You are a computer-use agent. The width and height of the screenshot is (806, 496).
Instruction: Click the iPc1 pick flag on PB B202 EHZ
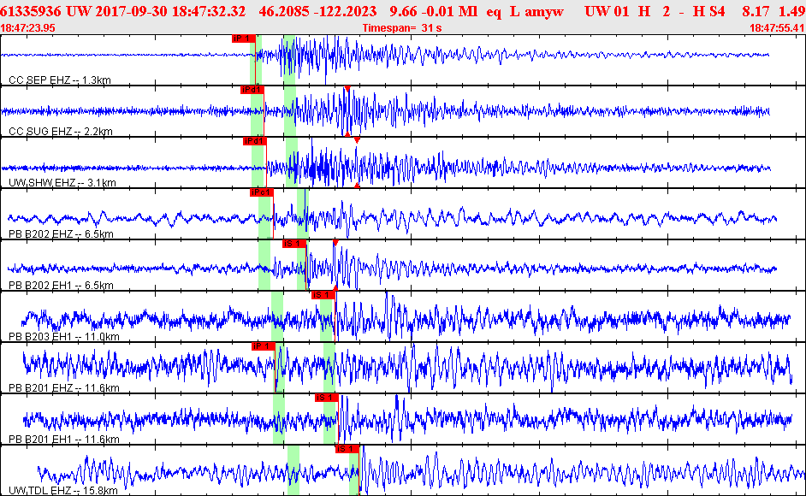tap(261, 192)
